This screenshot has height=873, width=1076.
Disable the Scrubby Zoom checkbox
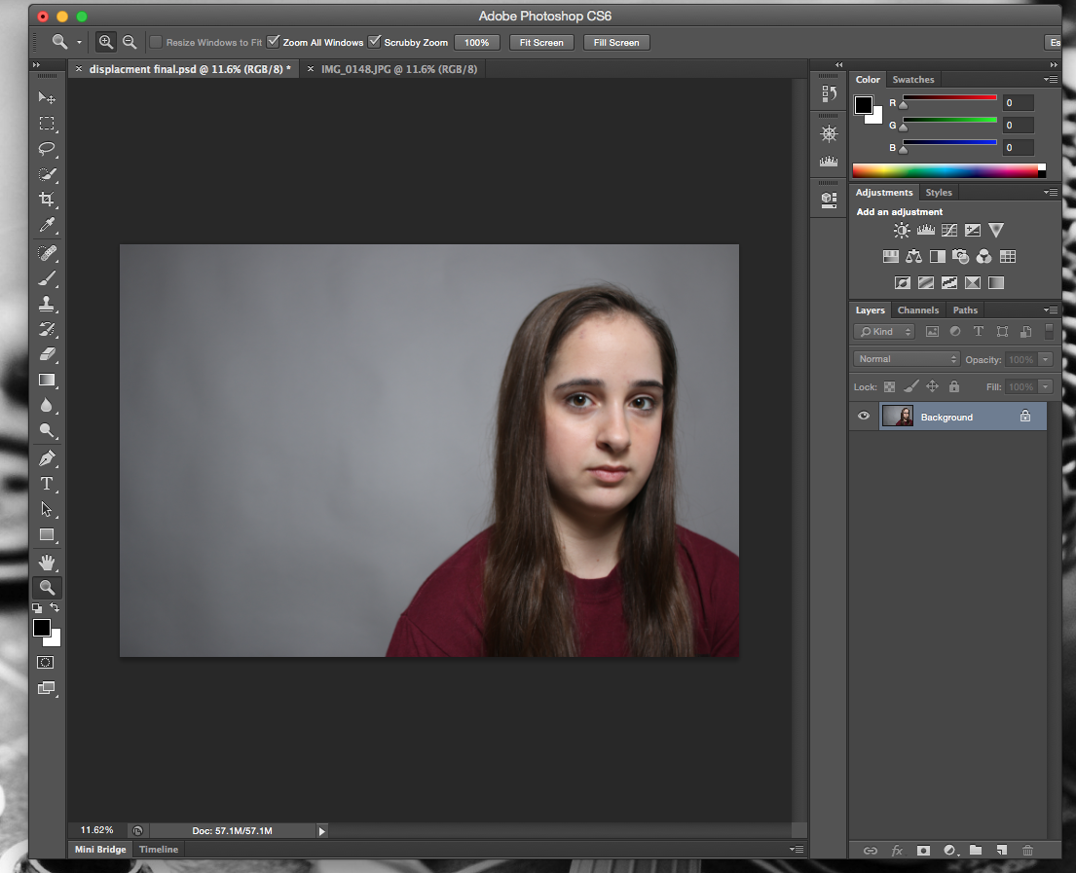point(375,42)
